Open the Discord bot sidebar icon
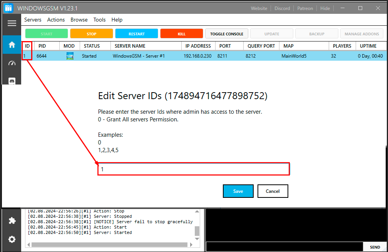388x252 pixels. point(12,81)
